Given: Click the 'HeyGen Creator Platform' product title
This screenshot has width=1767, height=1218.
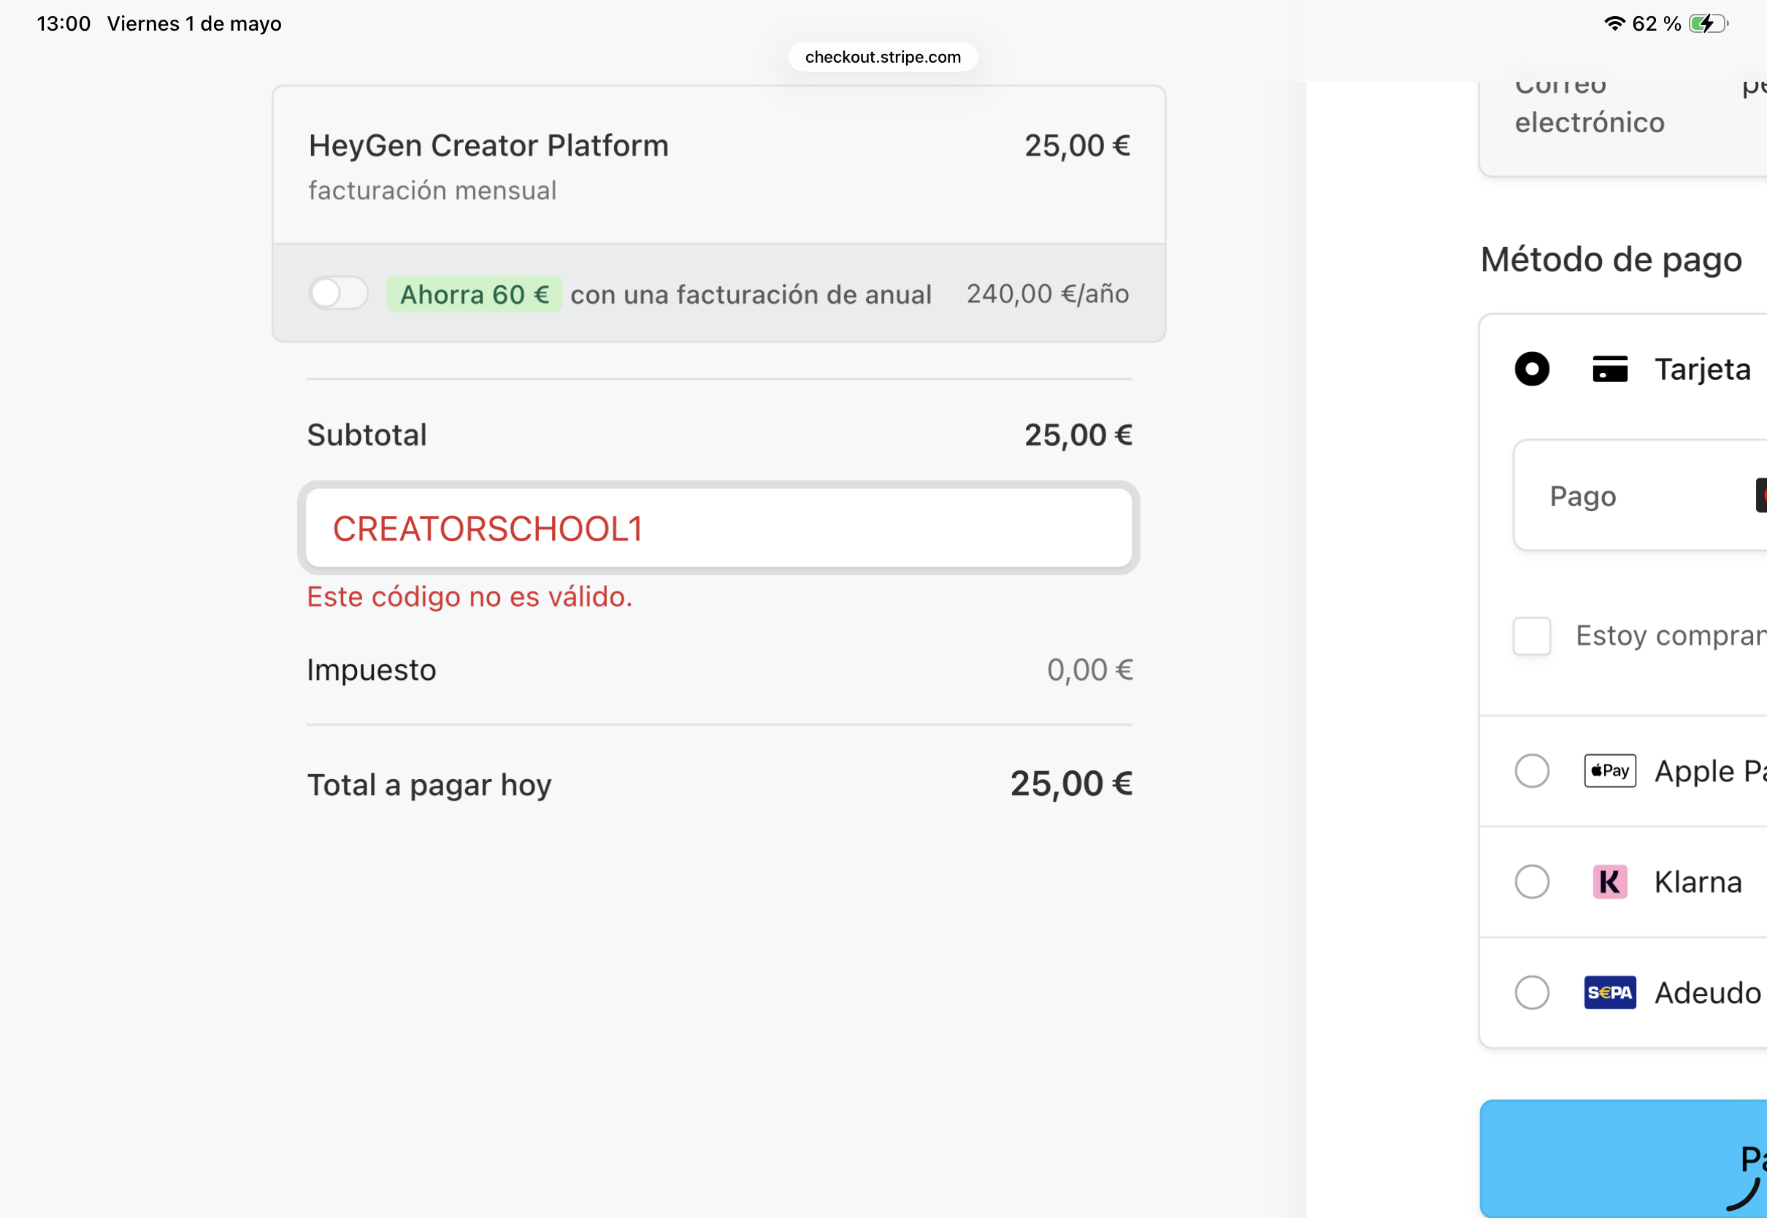Looking at the screenshot, I should coord(488,146).
